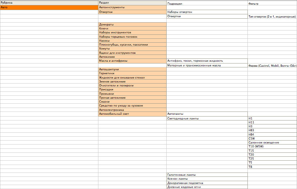297x189 pixels.
Task: Select the 'Ящики для инструментов' cell
Action: [x=132, y=53]
